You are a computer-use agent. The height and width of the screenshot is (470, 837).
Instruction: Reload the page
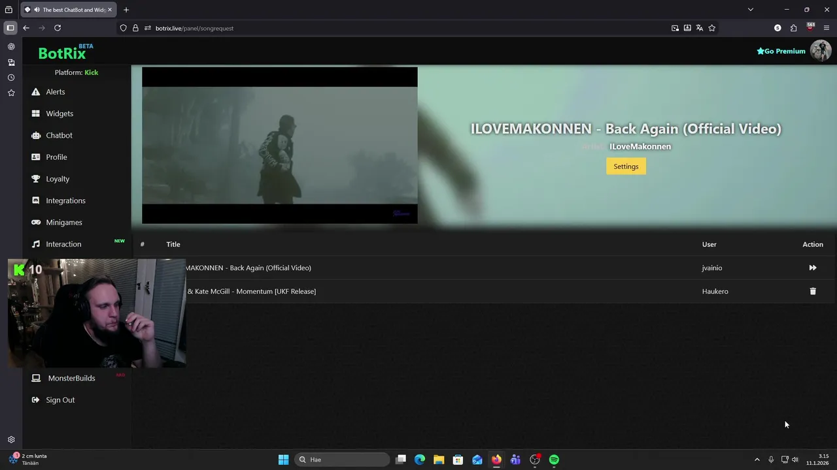58,28
